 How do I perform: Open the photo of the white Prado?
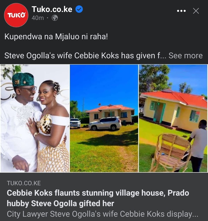click(x=104, y=118)
